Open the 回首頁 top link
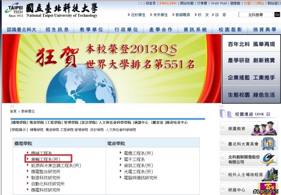The image size is (281, 195). (x=151, y=3)
